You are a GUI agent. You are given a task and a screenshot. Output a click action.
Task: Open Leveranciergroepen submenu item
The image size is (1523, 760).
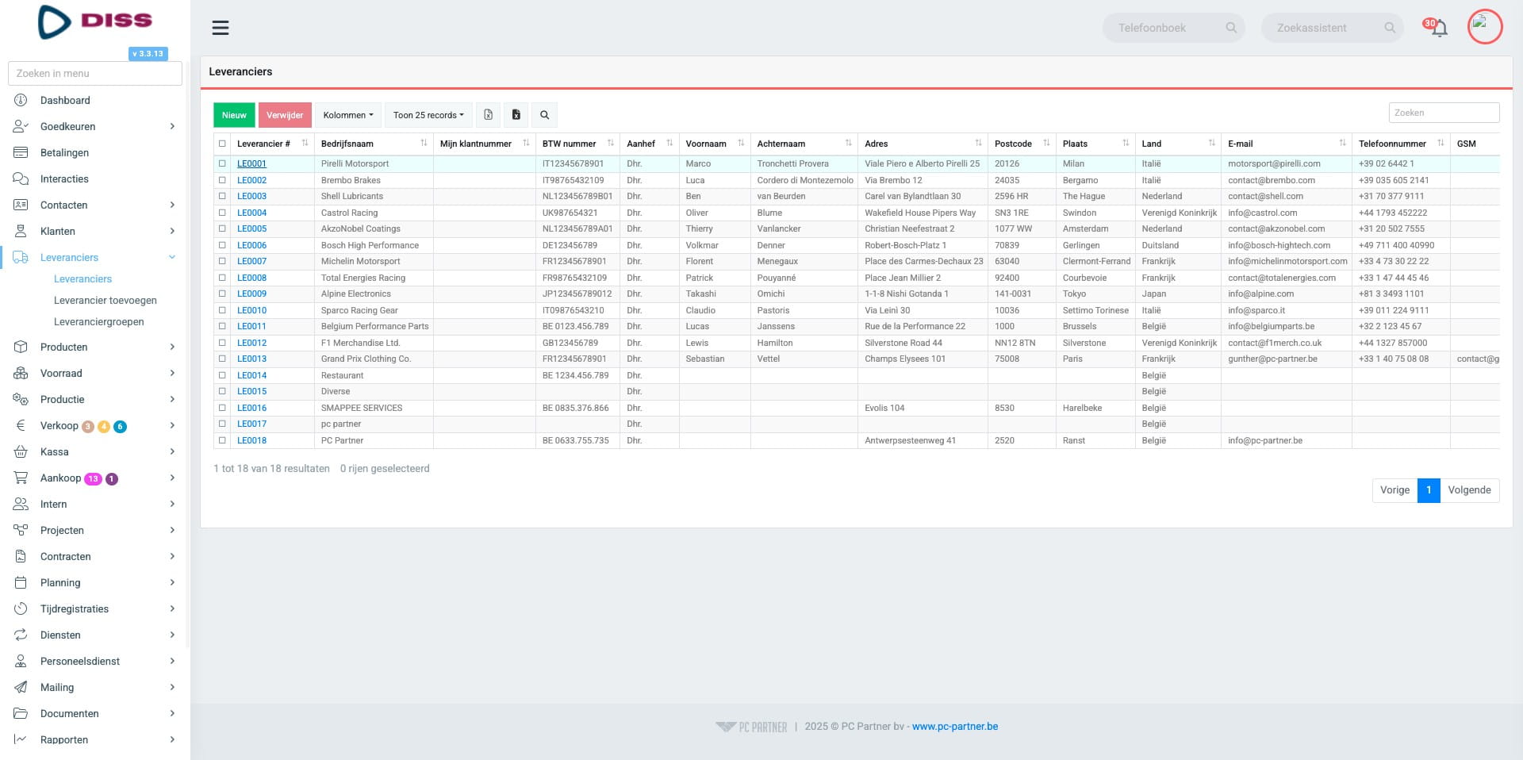99,322
